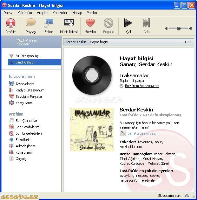Open similar artist Kudret Kurtcebe
The image size is (197, 200).
tap(132, 163)
